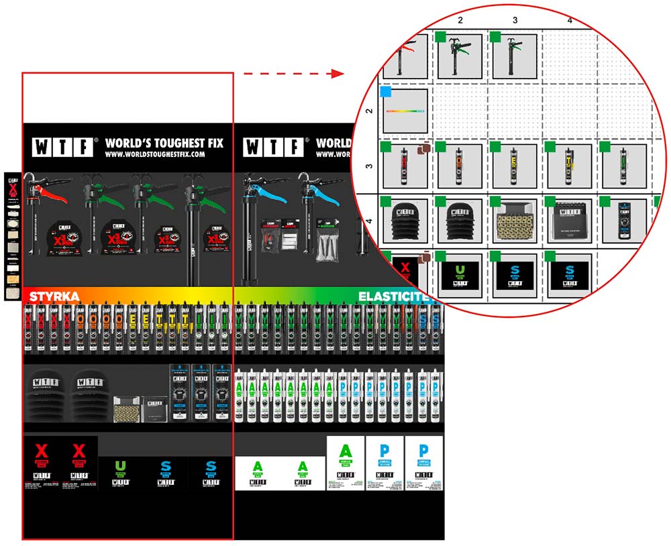Select the green U card cell in zoomed grid
Image resolution: width=671 pixels, height=546 pixels.
pyautogui.click(x=460, y=276)
